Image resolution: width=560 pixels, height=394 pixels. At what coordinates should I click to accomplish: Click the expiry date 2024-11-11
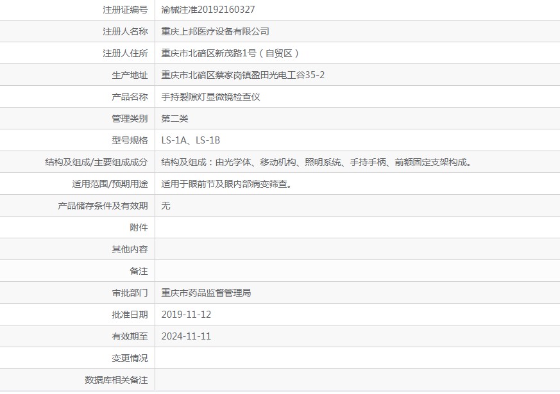(x=186, y=336)
